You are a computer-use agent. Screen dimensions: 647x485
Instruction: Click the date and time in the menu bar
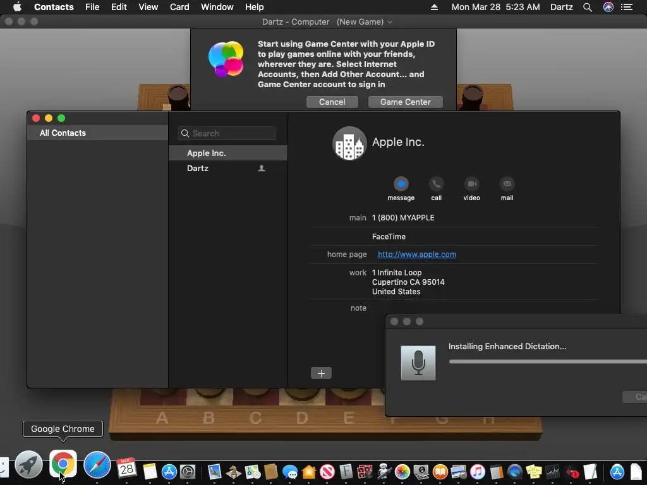[495, 7]
